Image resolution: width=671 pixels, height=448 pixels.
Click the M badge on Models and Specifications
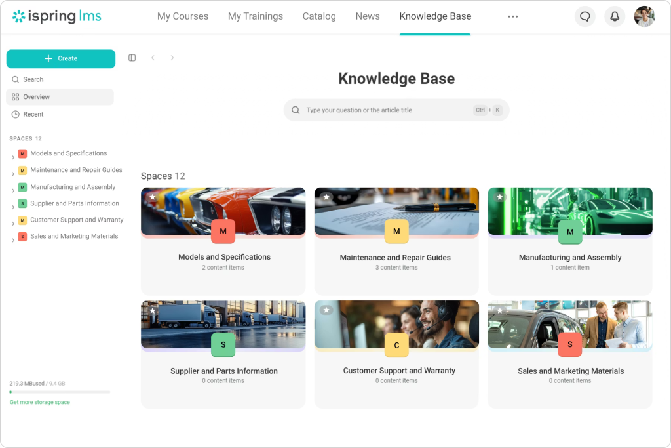[x=223, y=232]
